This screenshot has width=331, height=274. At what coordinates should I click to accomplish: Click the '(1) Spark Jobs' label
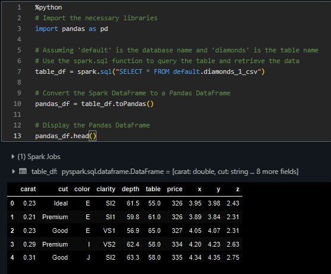tap(39, 157)
